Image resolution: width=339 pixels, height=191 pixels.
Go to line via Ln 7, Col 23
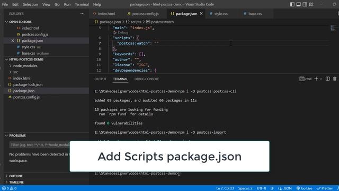coord(225,188)
